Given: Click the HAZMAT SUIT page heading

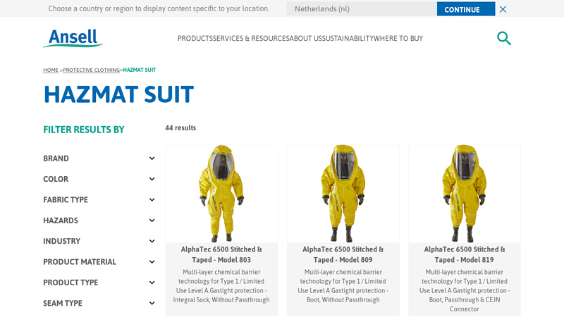Looking at the screenshot, I should 118,94.
